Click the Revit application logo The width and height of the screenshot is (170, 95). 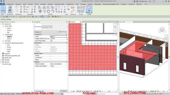[1, 1]
